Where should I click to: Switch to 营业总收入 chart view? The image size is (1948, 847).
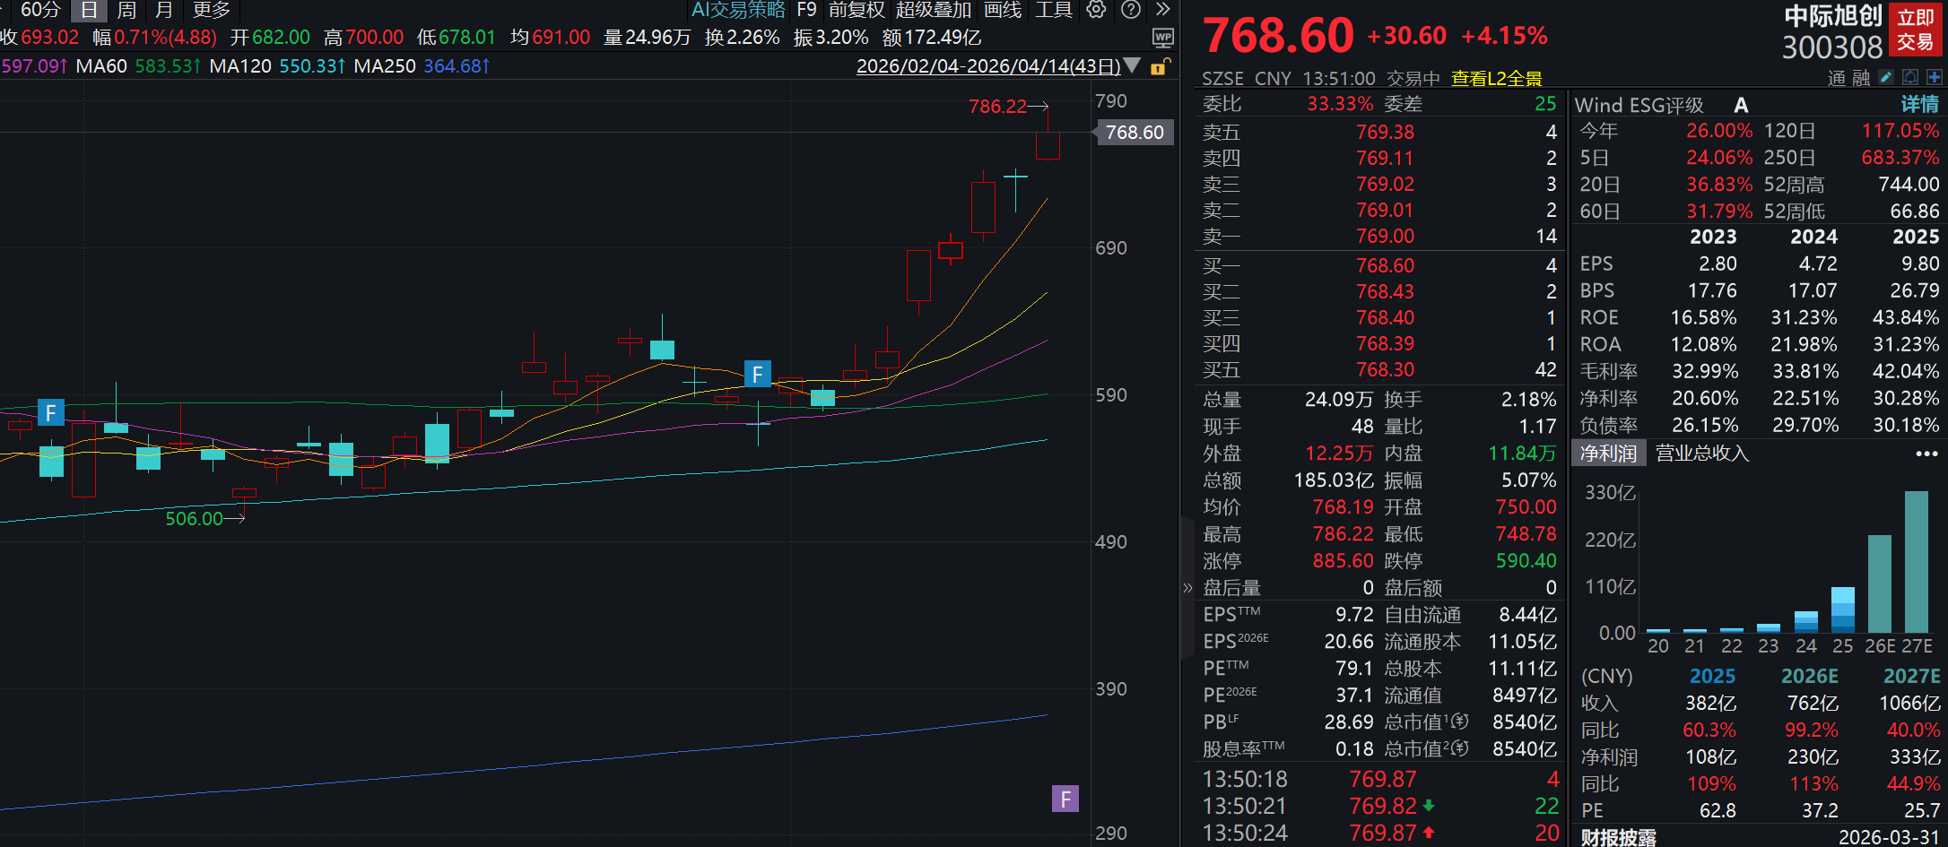coord(1701,454)
